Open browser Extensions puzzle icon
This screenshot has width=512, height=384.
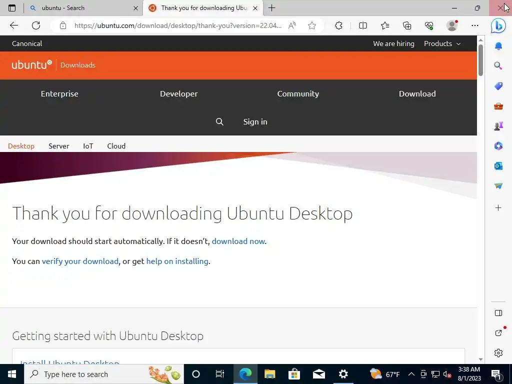[338, 25]
